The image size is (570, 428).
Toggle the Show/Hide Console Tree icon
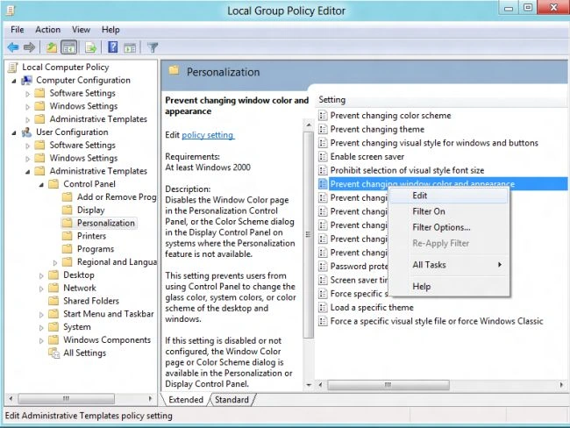pyautogui.click(x=69, y=47)
